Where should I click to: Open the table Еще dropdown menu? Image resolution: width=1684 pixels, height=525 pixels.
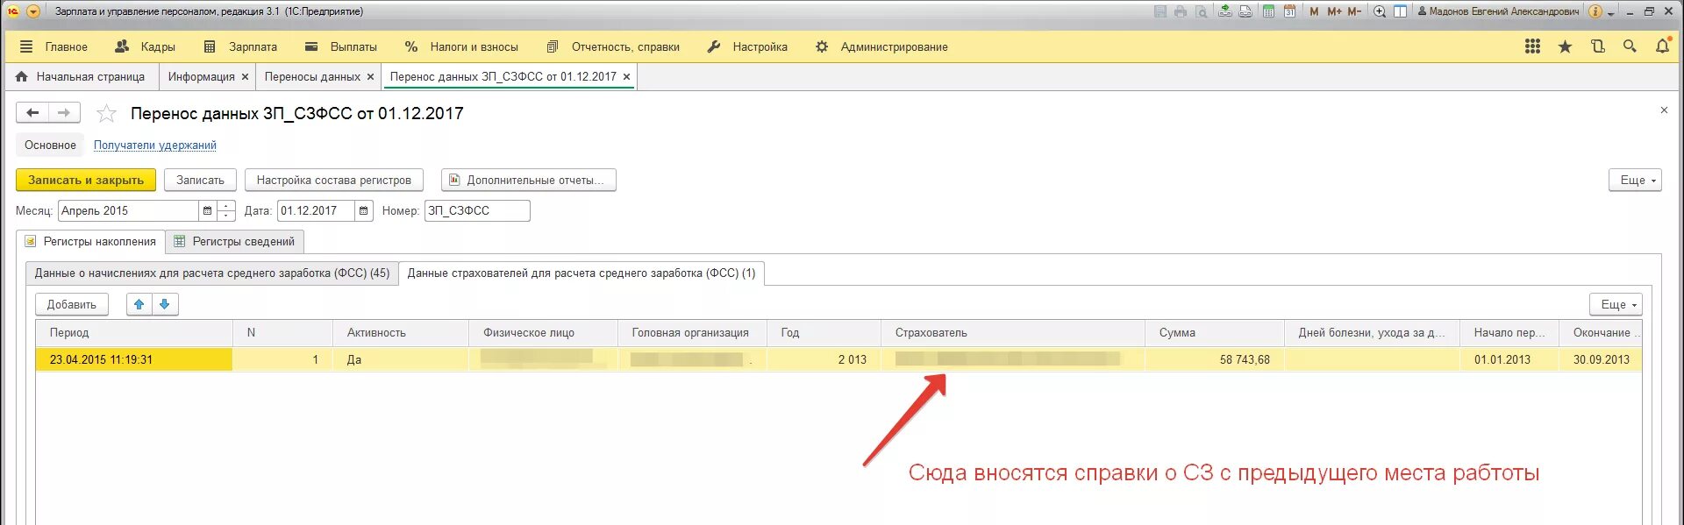(1616, 304)
